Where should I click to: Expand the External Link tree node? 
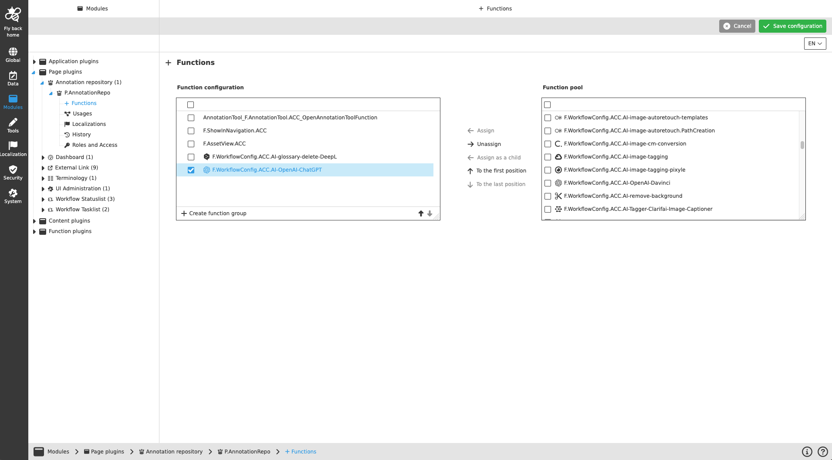point(43,167)
